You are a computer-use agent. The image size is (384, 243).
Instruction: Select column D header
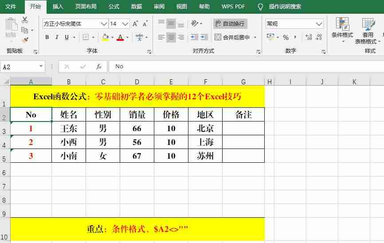click(137, 82)
